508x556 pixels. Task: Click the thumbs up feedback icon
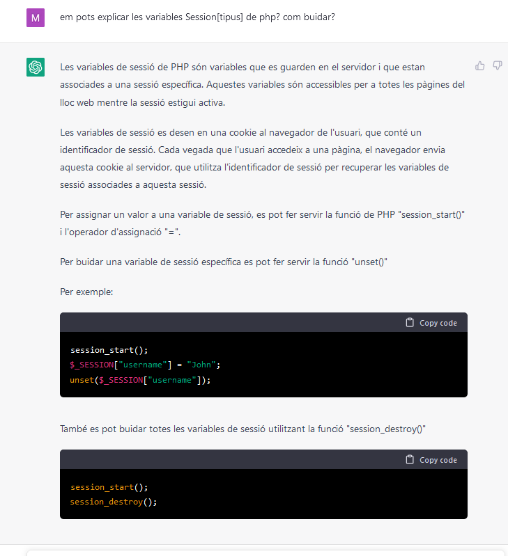coord(480,65)
